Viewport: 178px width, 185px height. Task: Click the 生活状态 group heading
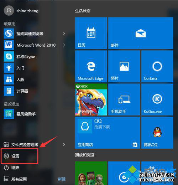[x=83, y=11]
